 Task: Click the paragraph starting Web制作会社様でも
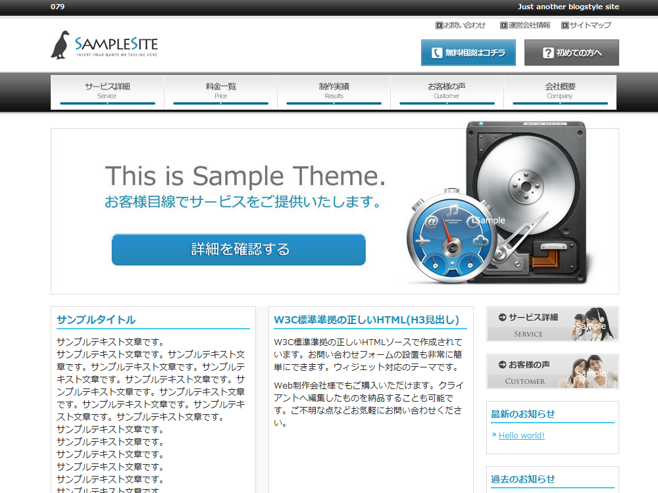point(368,404)
